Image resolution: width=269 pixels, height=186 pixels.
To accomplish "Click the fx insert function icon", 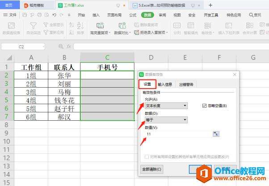I will pyautogui.click(x=68, y=46).
